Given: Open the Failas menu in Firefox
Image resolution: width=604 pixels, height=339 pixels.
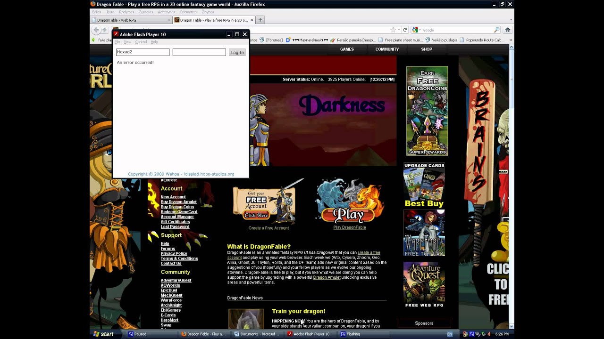Looking at the screenshot, I should point(96,12).
